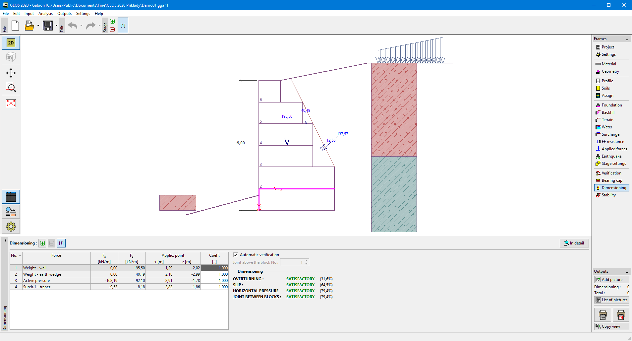Switch to the 2D view mode
632x341 pixels.
[x=11, y=43]
